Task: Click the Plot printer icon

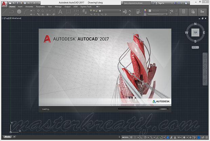Action: 25,3
